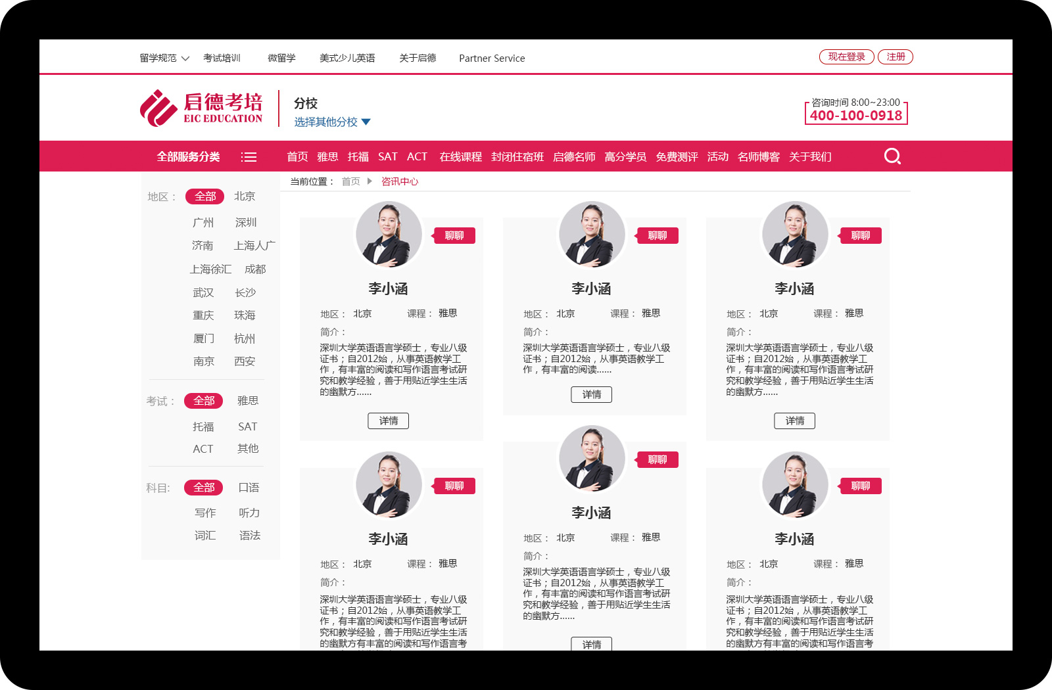Click the bottom-middle teacher's portrait photo
Image resolution: width=1052 pixels, height=690 pixels.
click(x=592, y=458)
